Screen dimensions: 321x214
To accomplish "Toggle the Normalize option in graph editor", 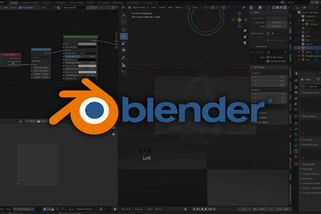I will point(22,209).
